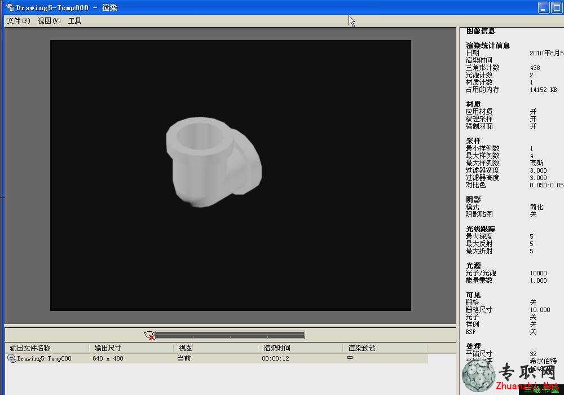564x395 pixels.
Task: Click the 渲染预设 column header
Action: (362, 348)
